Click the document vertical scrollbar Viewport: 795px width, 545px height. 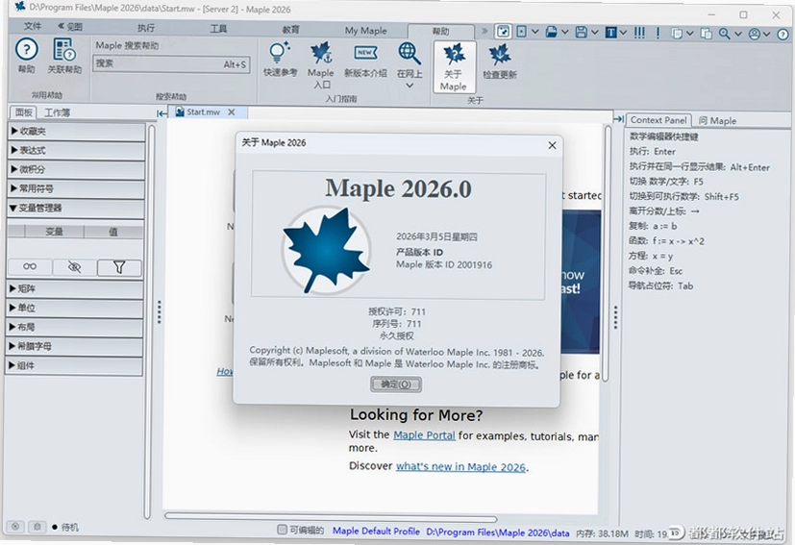[607, 254]
